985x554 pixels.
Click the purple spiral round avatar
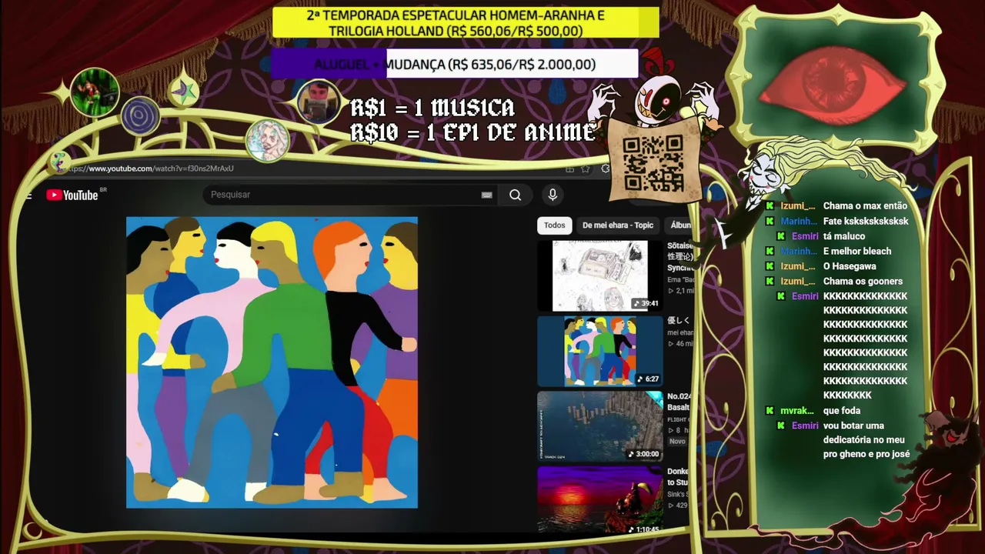(140, 117)
